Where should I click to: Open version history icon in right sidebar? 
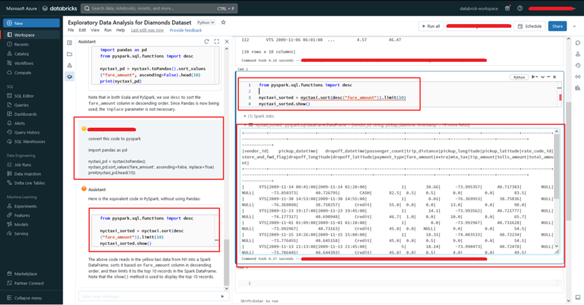(x=578, y=65)
